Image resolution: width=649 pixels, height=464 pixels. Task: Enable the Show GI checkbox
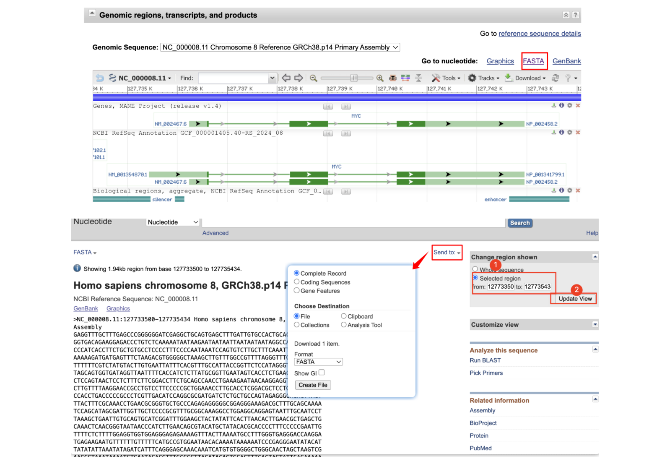(322, 373)
